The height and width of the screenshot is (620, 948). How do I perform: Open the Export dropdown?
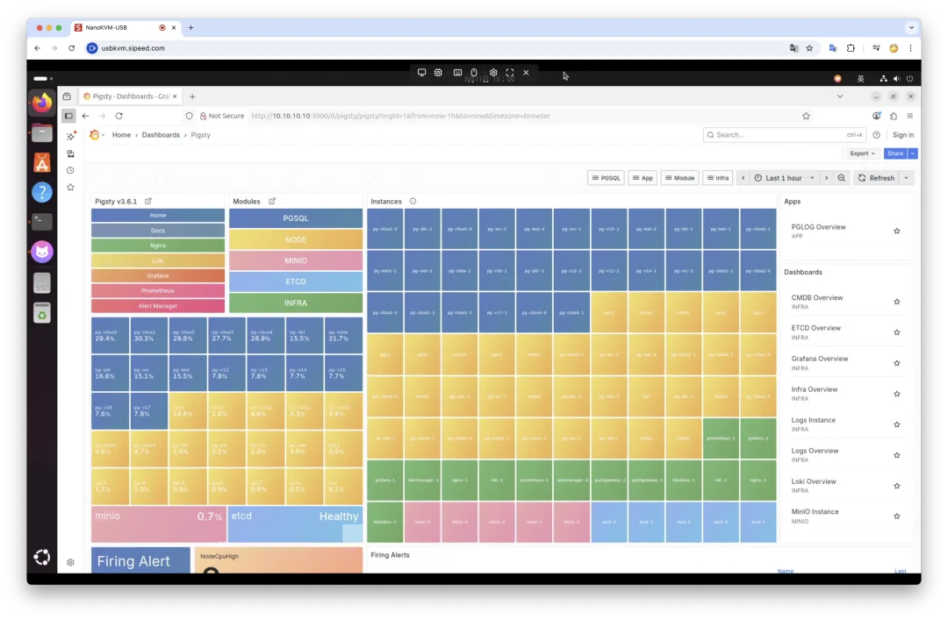pyautogui.click(x=862, y=153)
